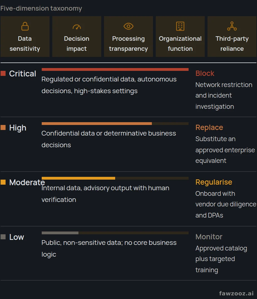This screenshot has height=299, width=257.
Task: Click the yellow Moderate severity square
Action: coord(3,182)
